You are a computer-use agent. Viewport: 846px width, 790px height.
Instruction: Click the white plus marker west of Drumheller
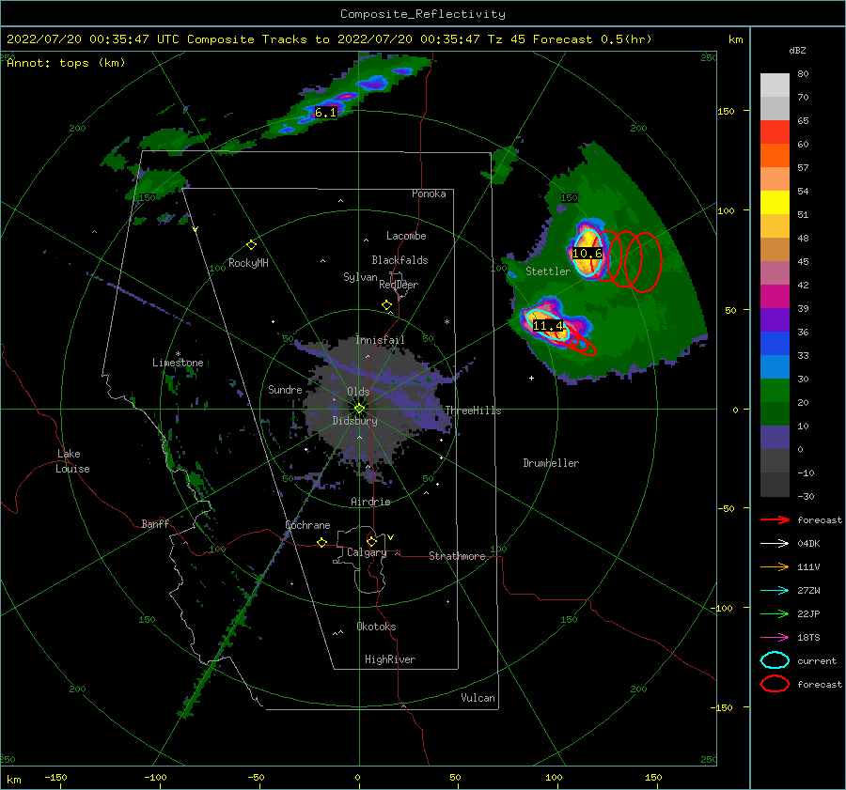point(531,378)
